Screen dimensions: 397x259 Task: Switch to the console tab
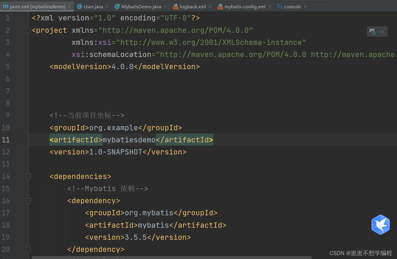click(292, 6)
